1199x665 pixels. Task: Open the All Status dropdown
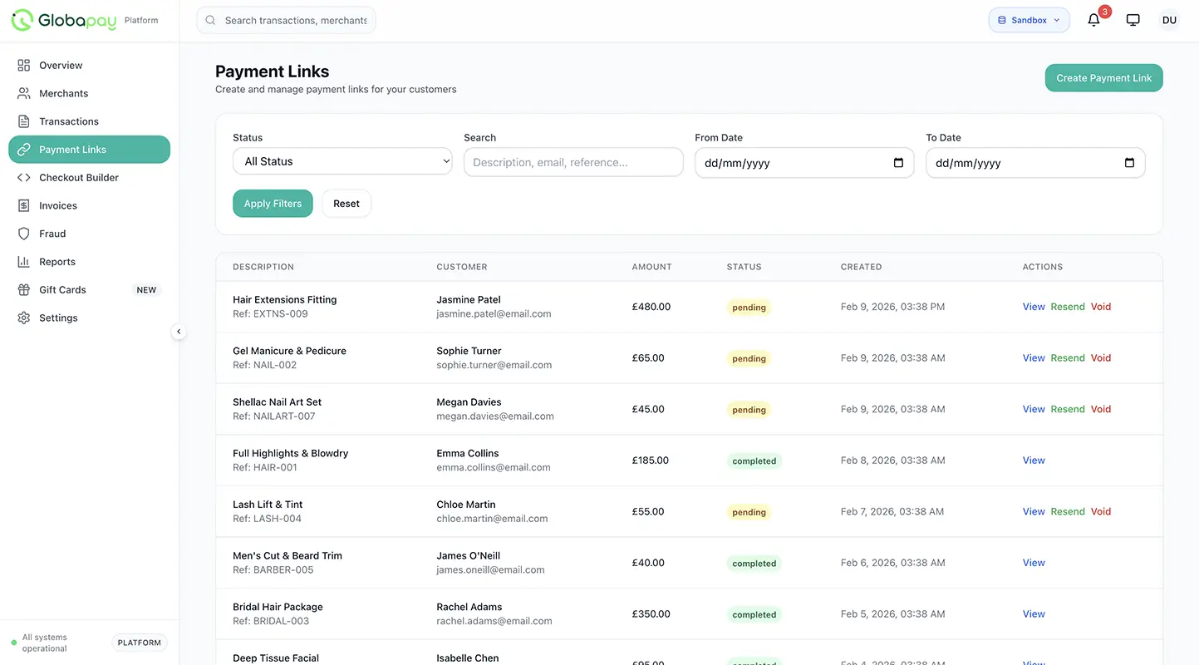(x=342, y=161)
